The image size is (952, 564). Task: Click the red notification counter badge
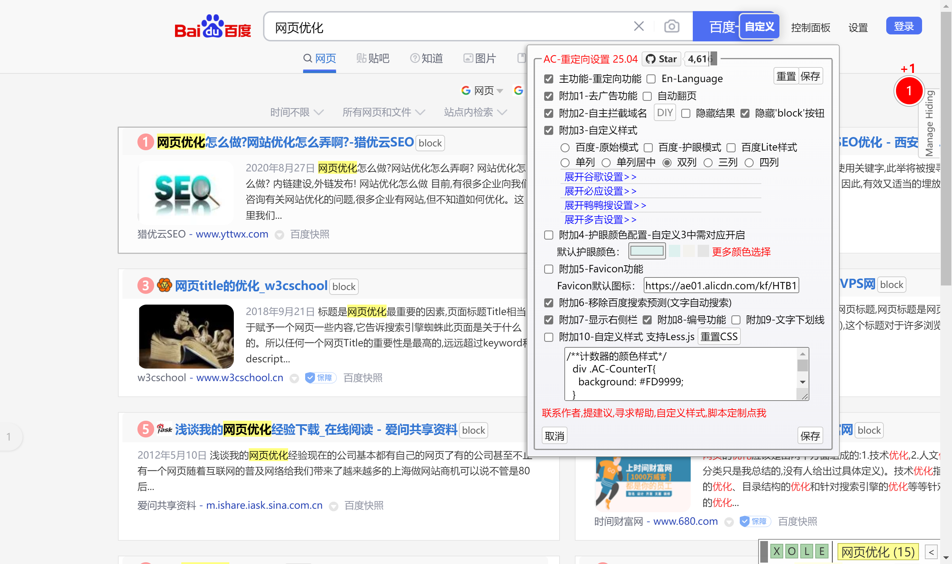pos(909,91)
